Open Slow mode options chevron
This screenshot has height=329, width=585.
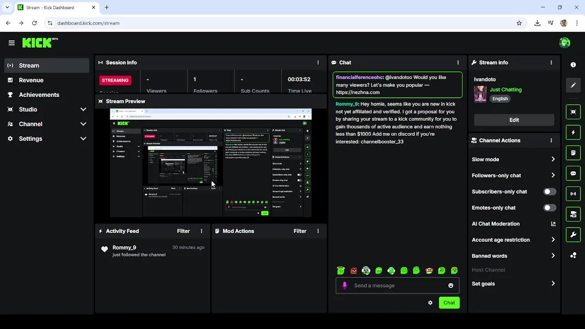pos(553,159)
